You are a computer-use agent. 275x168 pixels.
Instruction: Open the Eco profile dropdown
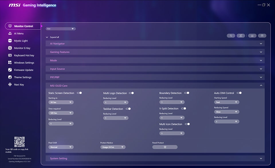pos(61,29)
